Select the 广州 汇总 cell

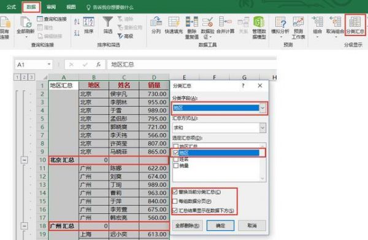click(x=63, y=226)
